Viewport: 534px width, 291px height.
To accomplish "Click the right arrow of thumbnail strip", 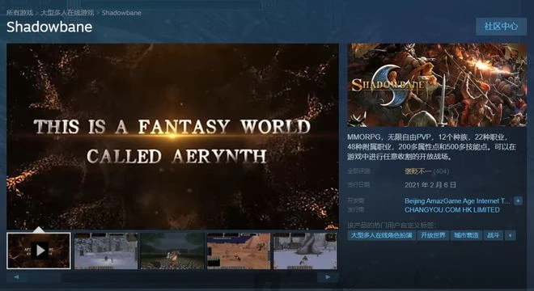I will [328, 277].
